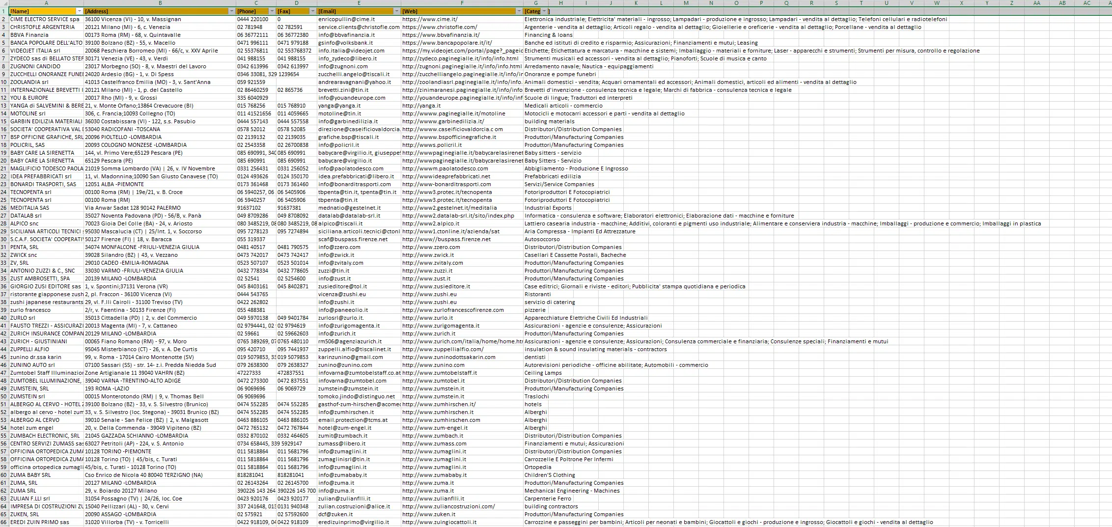Select the Traslochi category cell
1112x527 pixels.
point(536,396)
